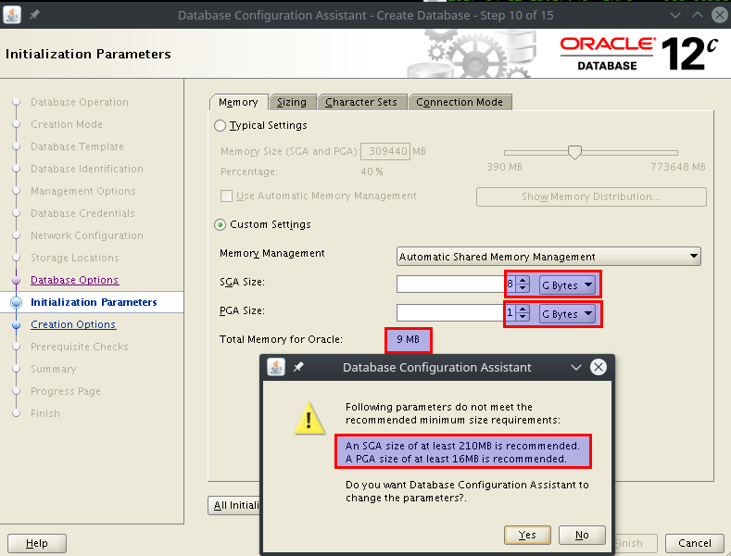This screenshot has width=731, height=556.
Task: Click the Help button
Action: [x=37, y=543]
